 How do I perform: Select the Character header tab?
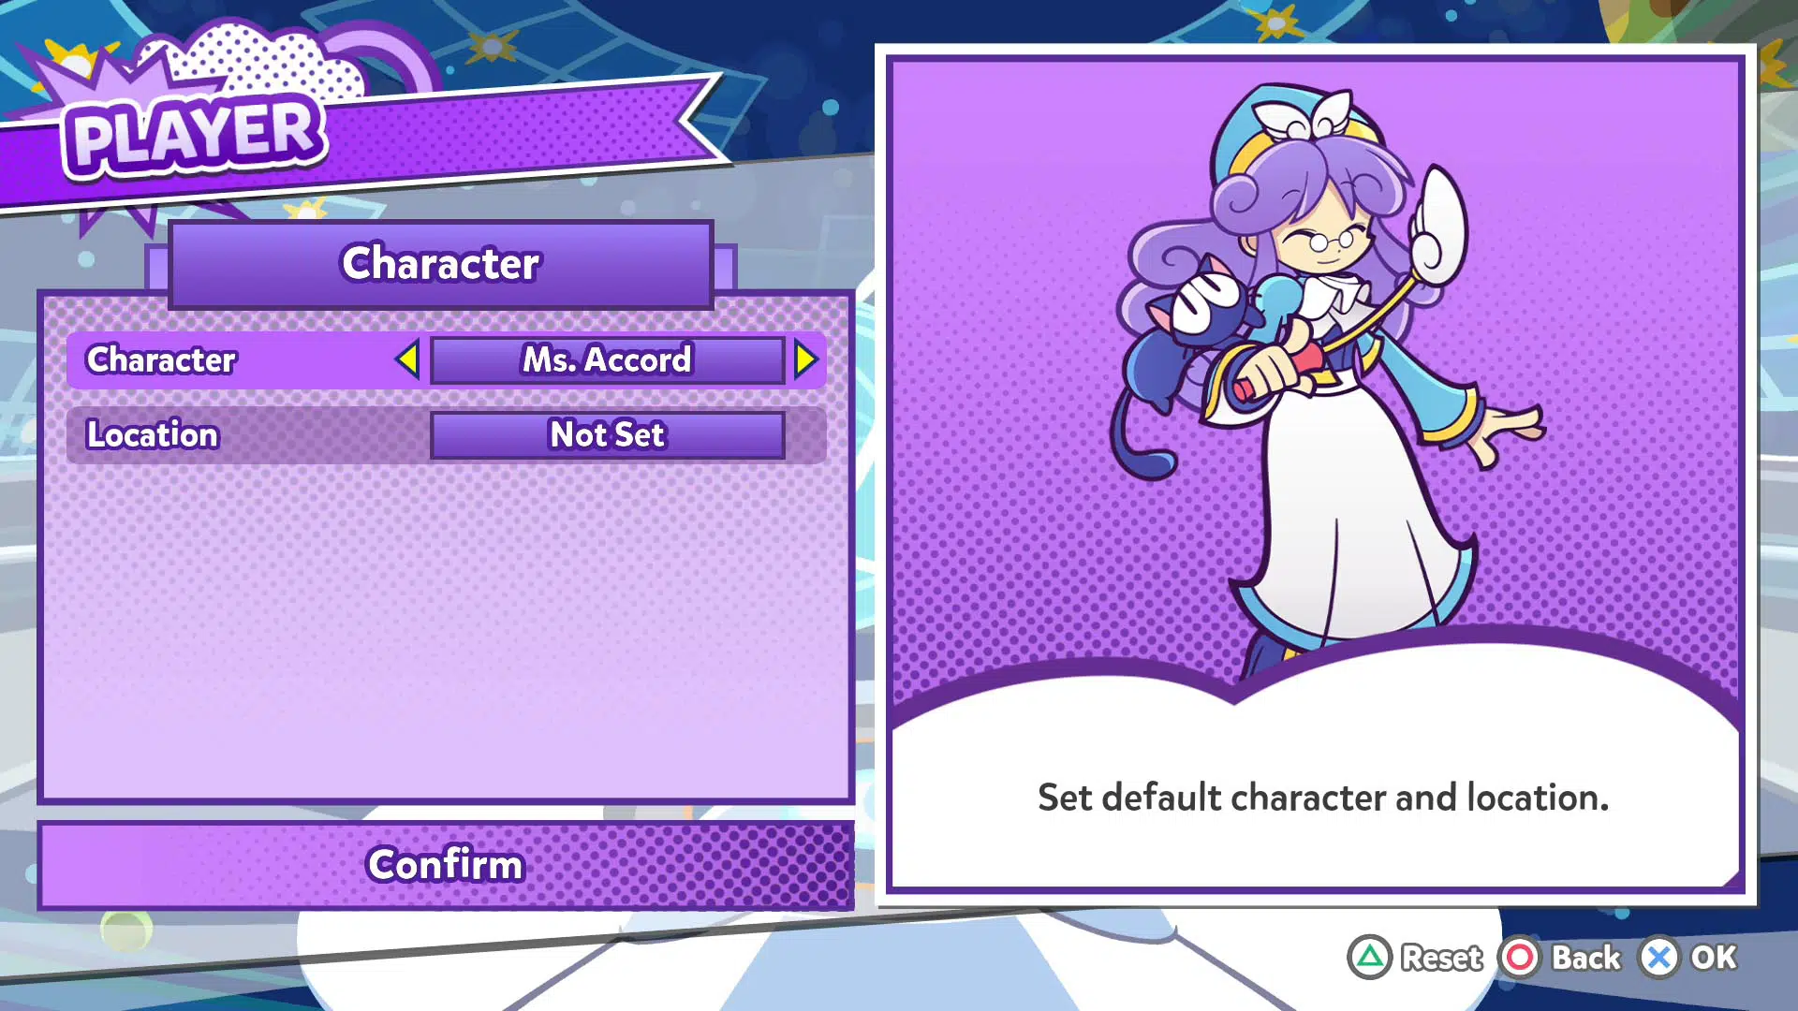pyautogui.click(x=441, y=263)
